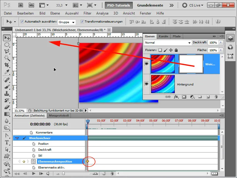Viewport: 237px width, 178px height.
Task: Open Deckkraft slider arrow
Action: pyautogui.click(x=221, y=42)
